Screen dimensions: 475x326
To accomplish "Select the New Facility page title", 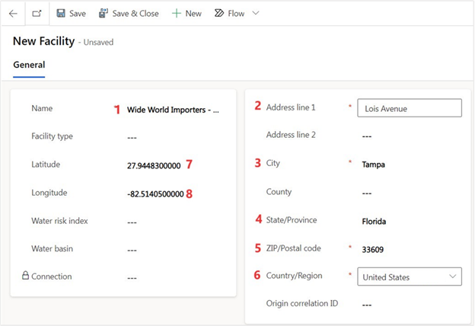I will 44,41.
